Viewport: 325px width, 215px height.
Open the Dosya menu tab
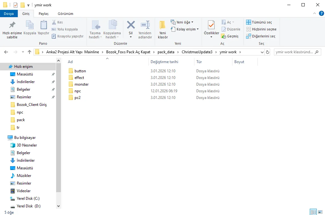pyautogui.click(x=9, y=14)
